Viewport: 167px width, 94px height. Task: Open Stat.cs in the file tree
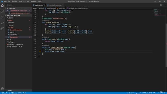click(12, 32)
